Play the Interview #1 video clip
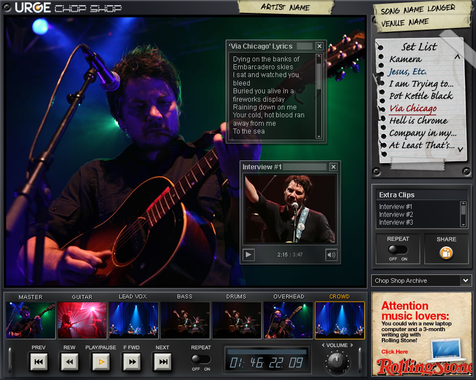Screen dimensions: 476x380 click(249, 255)
